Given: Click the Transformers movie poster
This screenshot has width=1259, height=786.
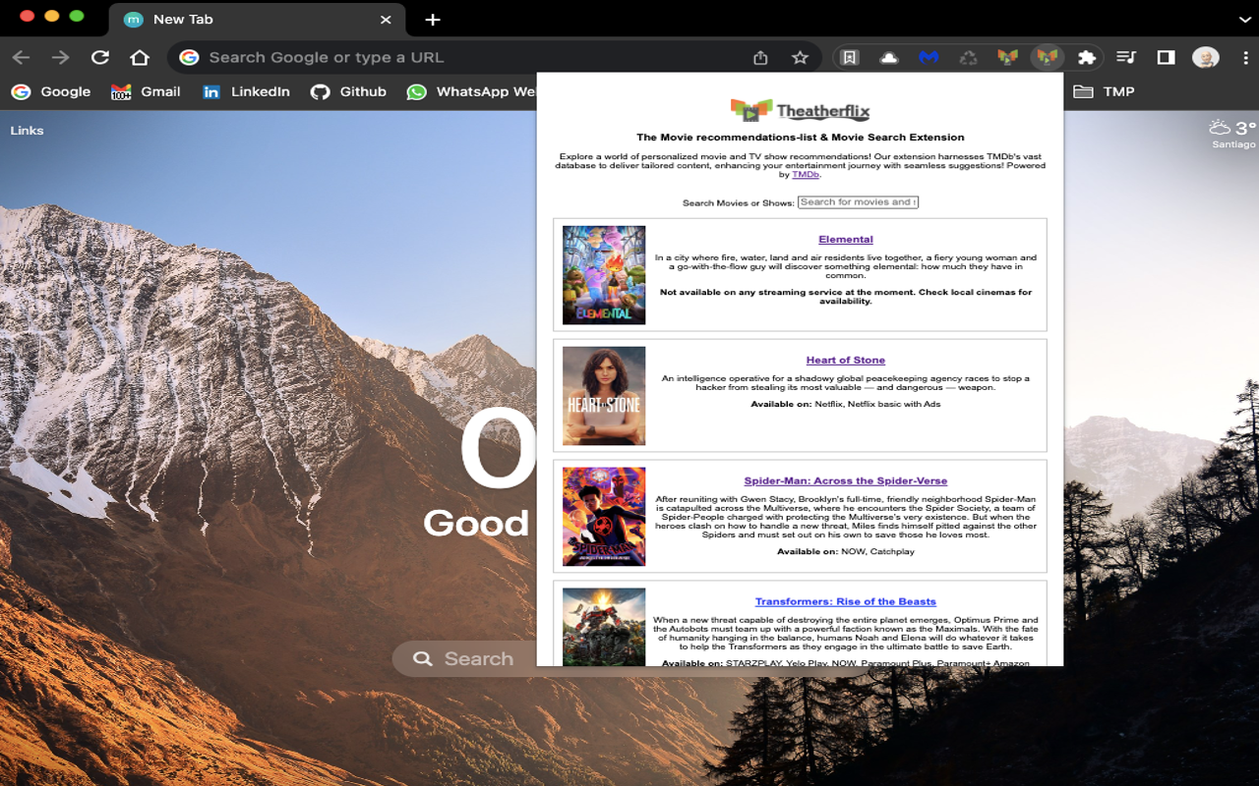Looking at the screenshot, I should [x=604, y=627].
